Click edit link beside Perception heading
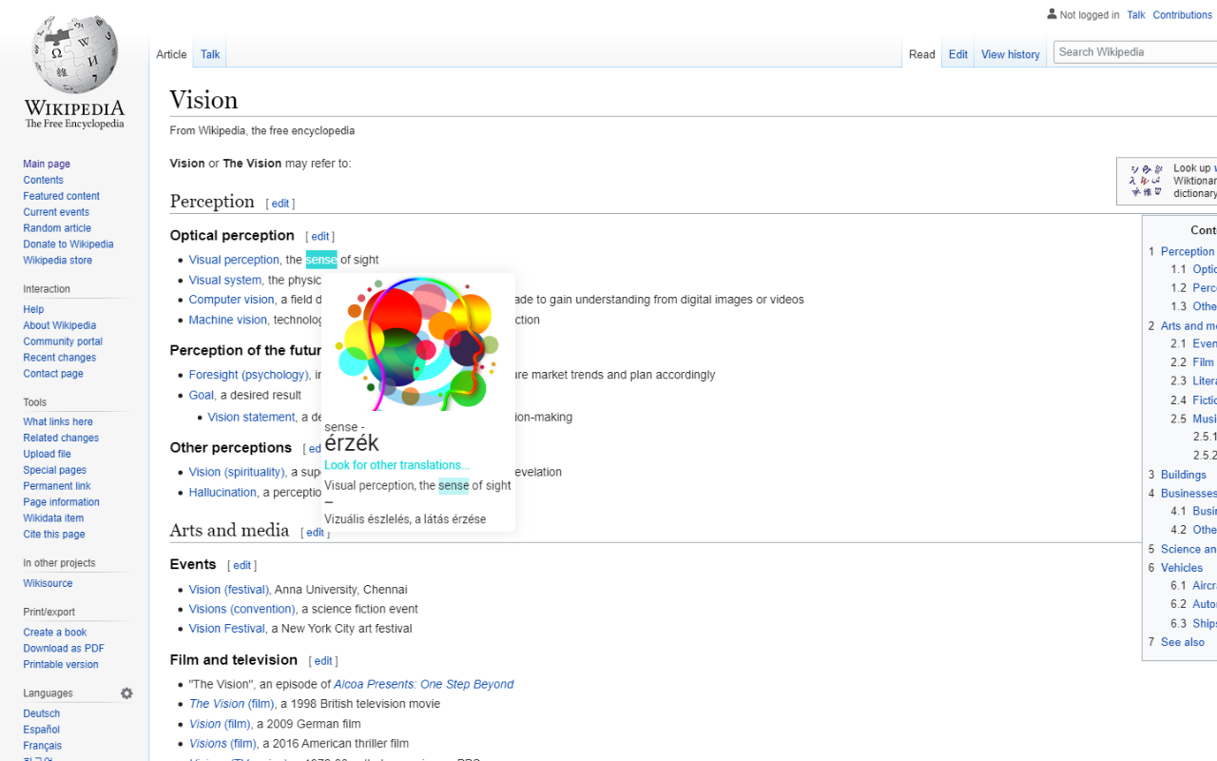 (x=280, y=204)
